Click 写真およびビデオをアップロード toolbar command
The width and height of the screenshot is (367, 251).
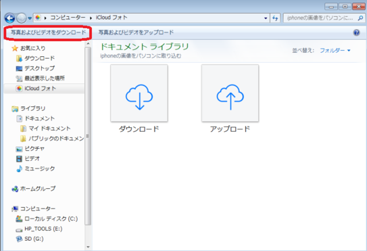pyautogui.click(x=136, y=33)
